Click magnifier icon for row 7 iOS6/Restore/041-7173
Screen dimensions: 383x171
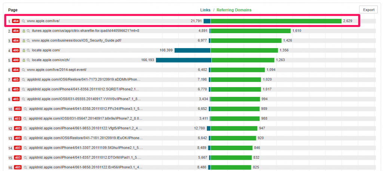coord(24,80)
